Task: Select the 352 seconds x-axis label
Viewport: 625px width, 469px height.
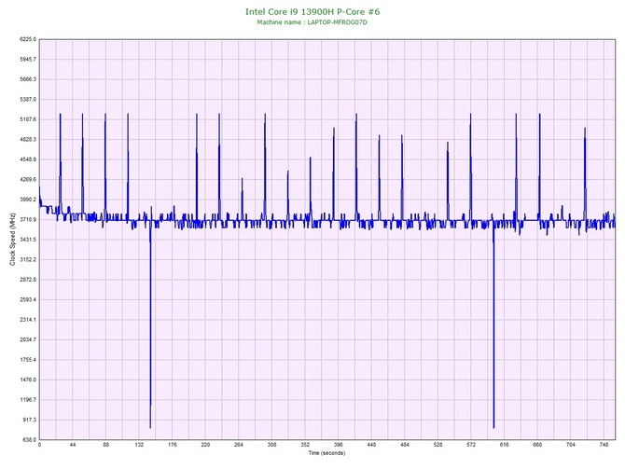Action: (305, 445)
